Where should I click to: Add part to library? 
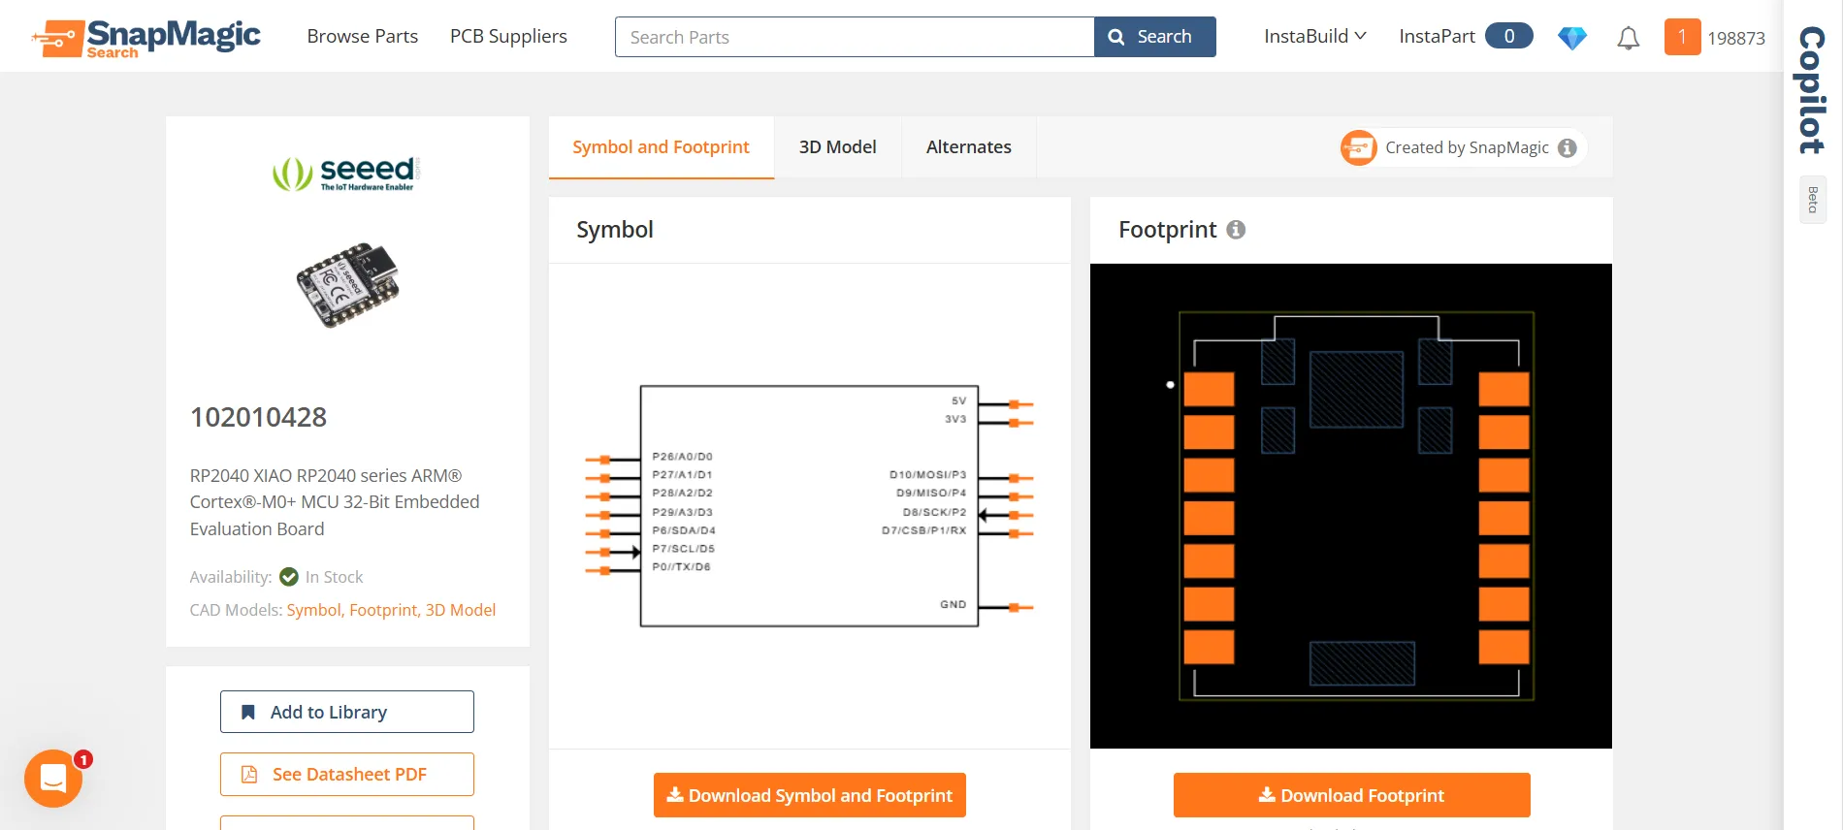(346, 712)
